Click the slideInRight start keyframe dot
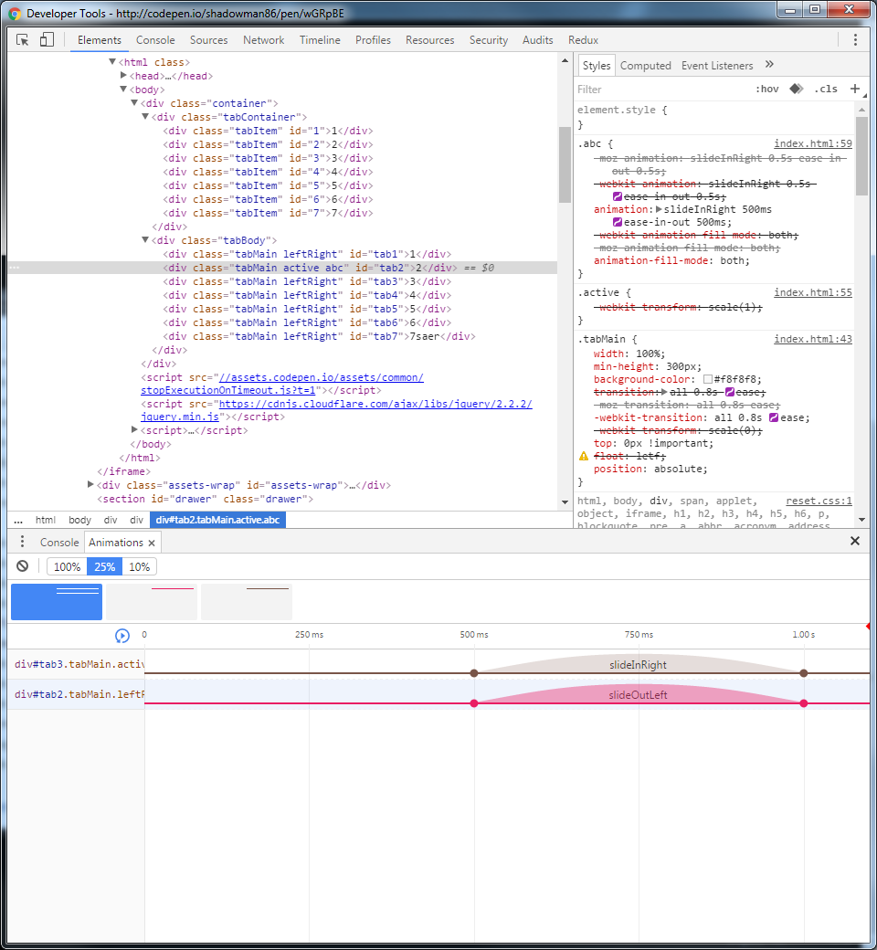Screen dimensions: 877x950 click(x=474, y=673)
